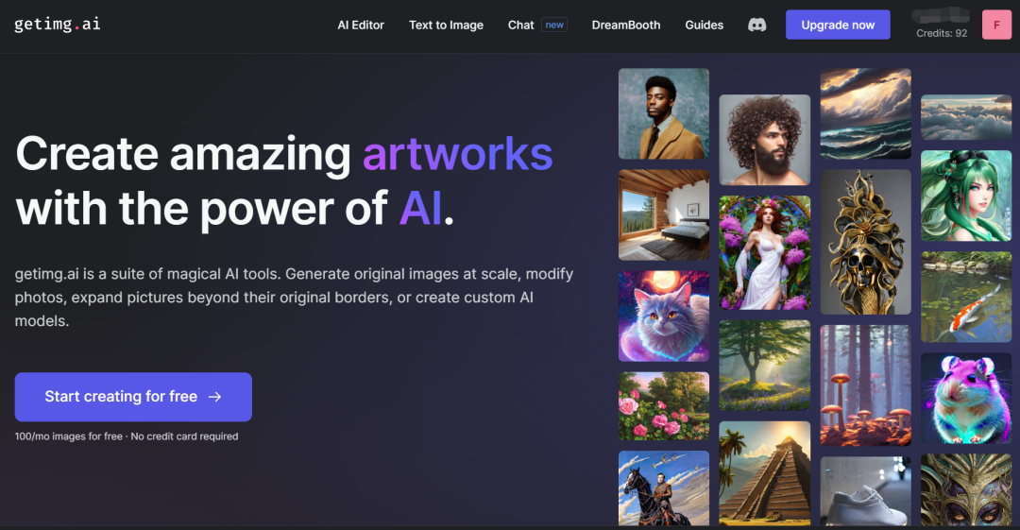Click the koi fish pond thumbnail
Screen dimensions: 1020x530
966,297
